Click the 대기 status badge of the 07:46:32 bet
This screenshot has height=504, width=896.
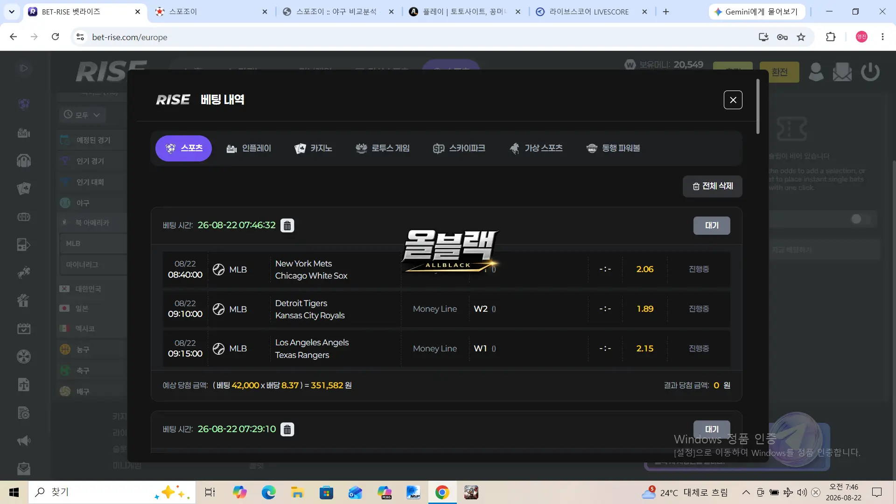(712, 225)
